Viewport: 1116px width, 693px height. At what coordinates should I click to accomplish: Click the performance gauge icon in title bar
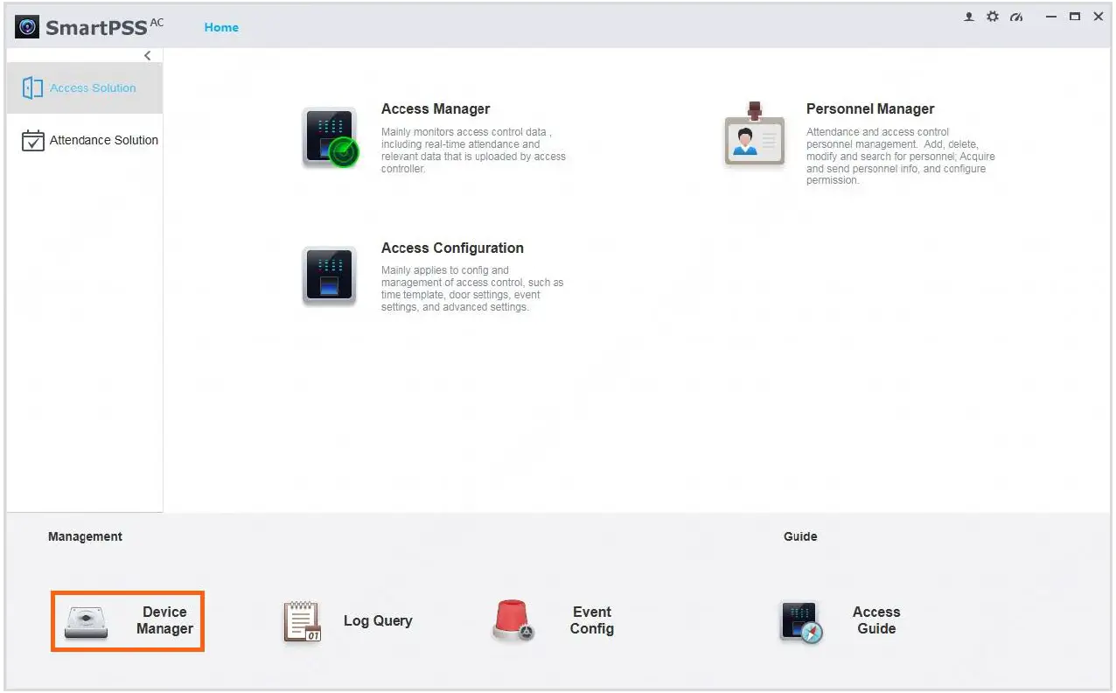coord(1016,17)
